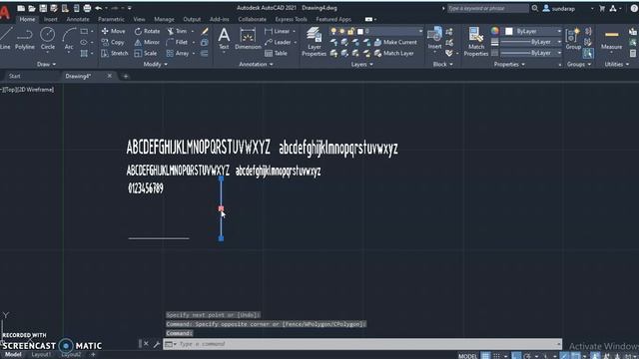Click the sundarap account name
The height and width of the screenshot is (359, 639).
563,8
